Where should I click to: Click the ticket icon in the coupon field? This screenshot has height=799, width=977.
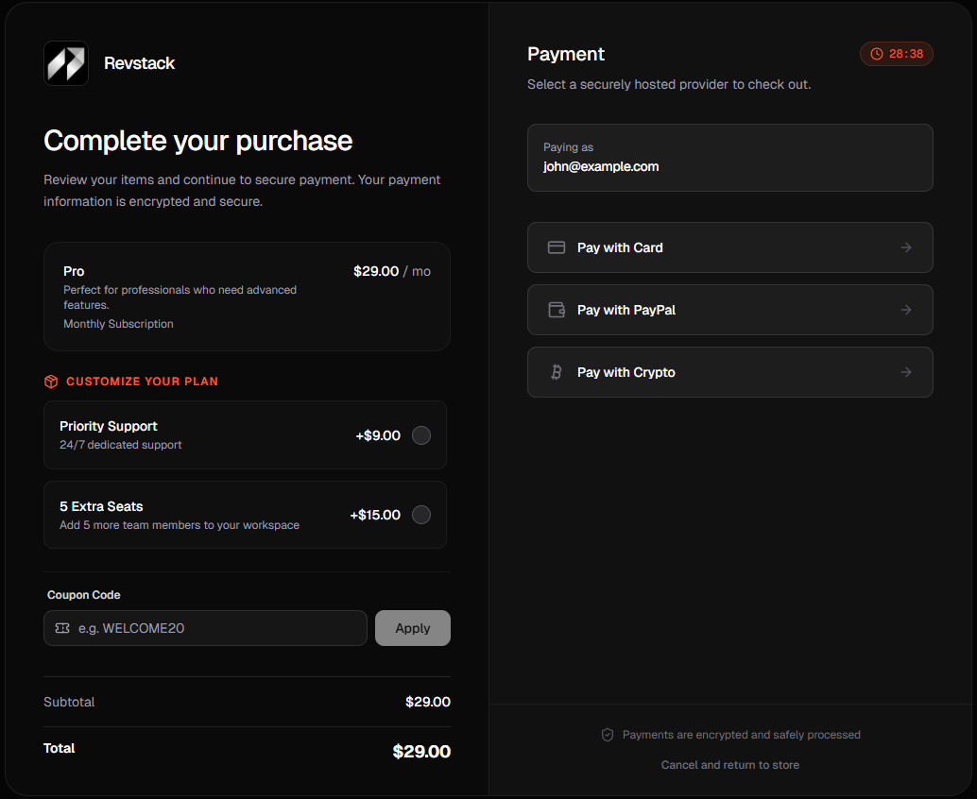tap(60, 627)
